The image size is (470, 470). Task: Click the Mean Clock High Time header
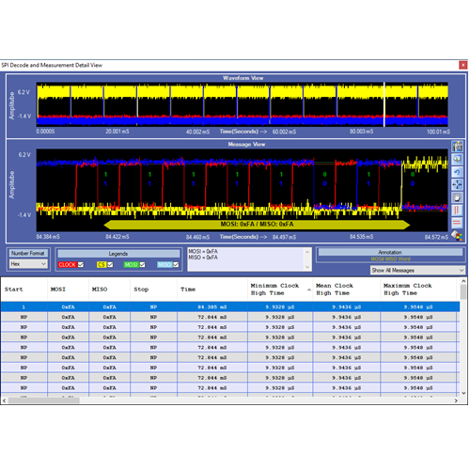coord(346,290)
